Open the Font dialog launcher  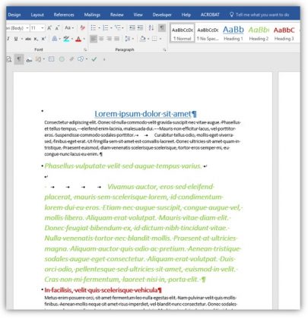tap(85, 49)
